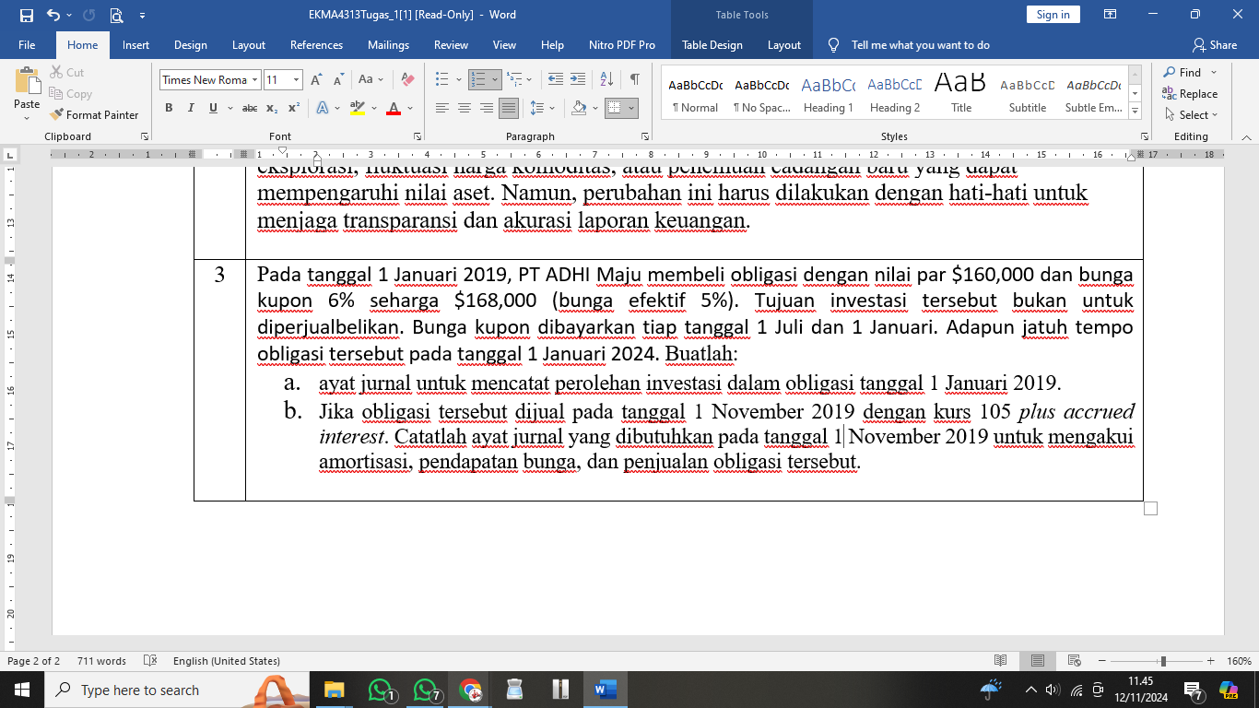Screen dimensions: 1259x708
Task: Click the Format Painter button
Action: pyautogui.click(x=93, y=115)
